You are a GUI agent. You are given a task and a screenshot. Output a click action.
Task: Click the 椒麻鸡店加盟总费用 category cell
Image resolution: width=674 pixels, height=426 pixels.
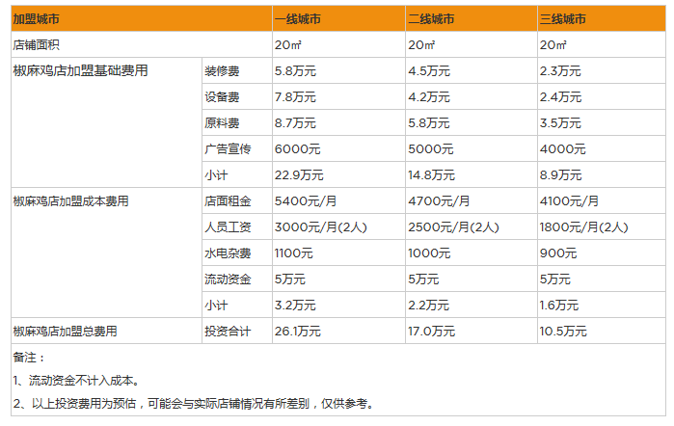[x=66, y=332]
